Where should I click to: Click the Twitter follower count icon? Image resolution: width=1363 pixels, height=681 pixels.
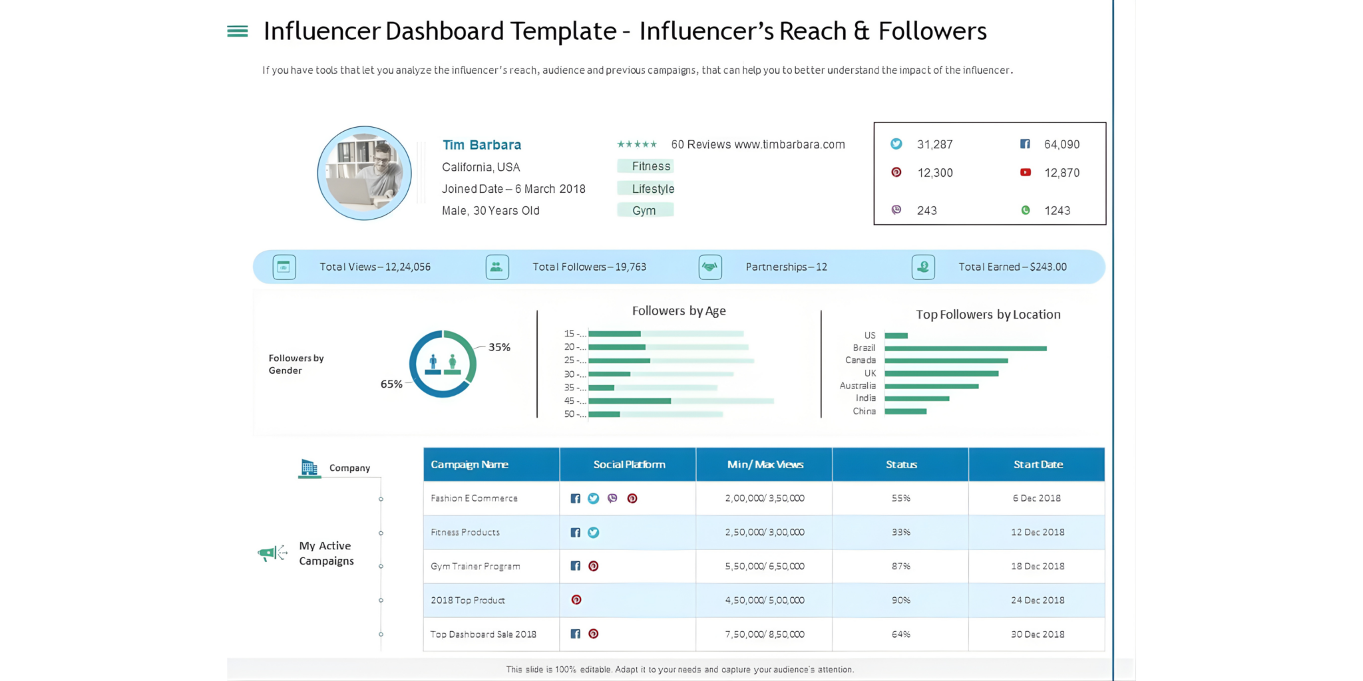point(896,144)
